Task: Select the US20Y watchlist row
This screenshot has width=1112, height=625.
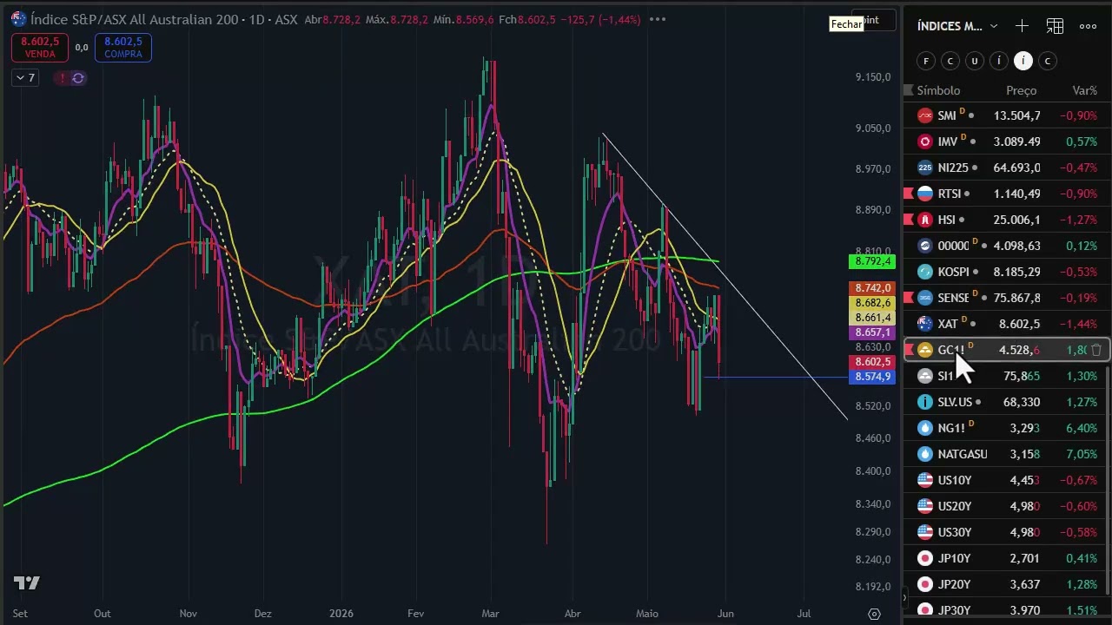Action: (1007, 506)
